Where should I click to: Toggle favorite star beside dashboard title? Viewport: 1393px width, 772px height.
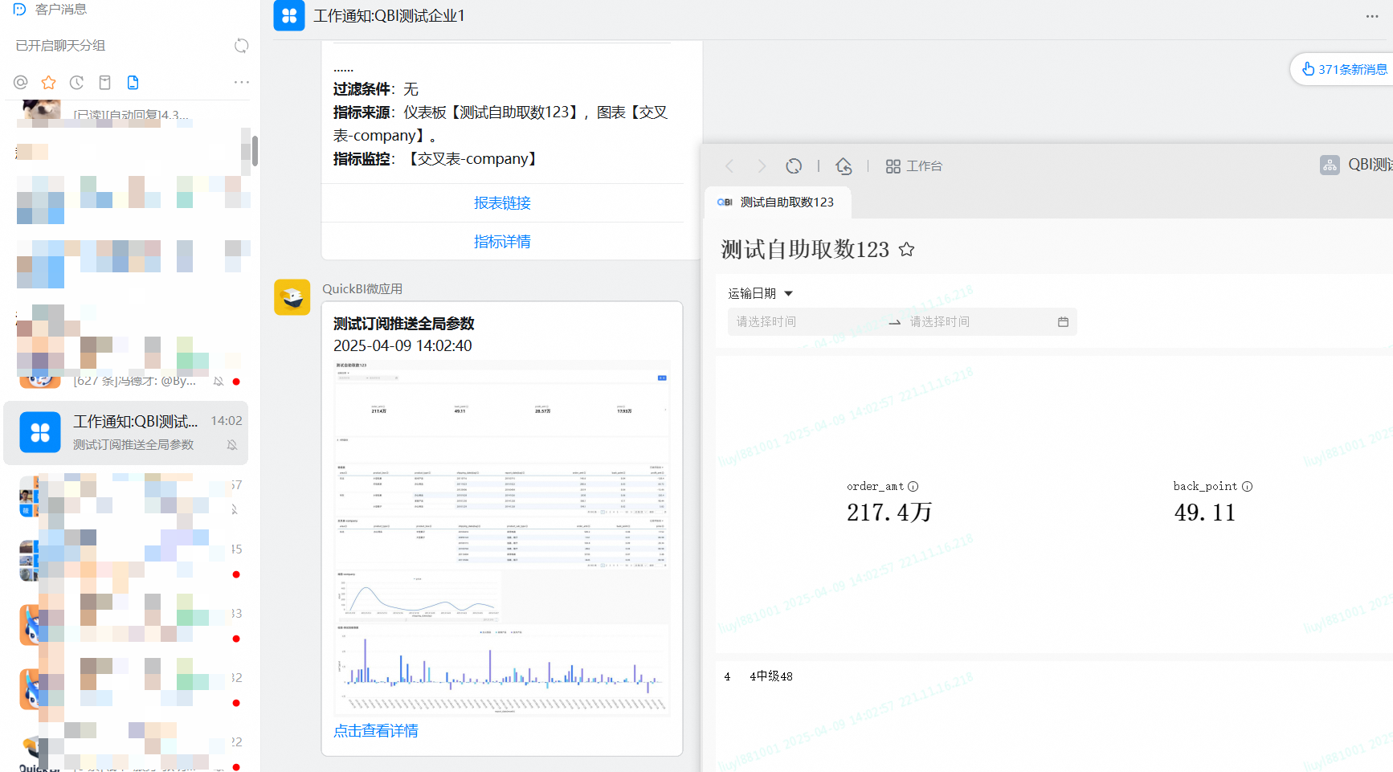coord(907,249)
